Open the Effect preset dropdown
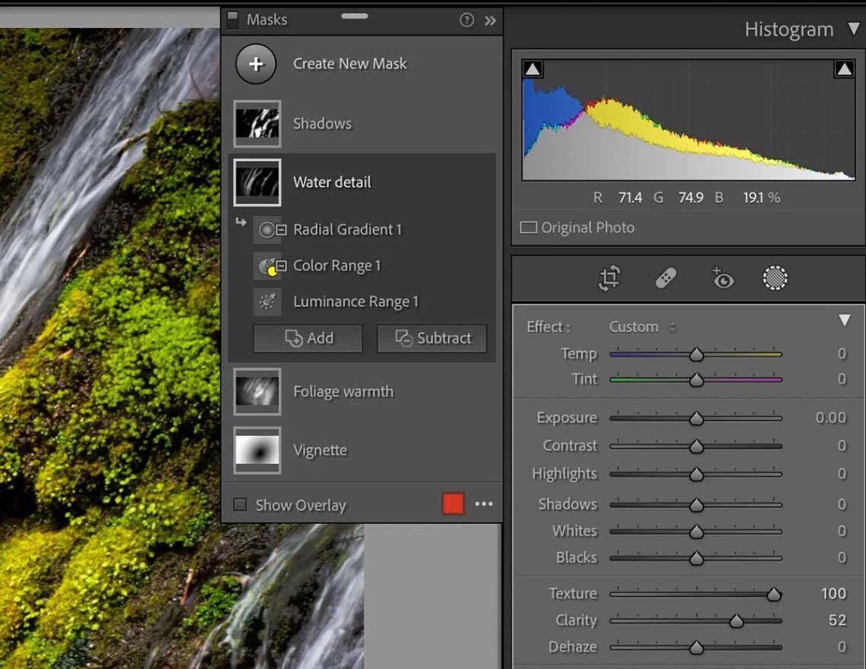 pos(642,327)
